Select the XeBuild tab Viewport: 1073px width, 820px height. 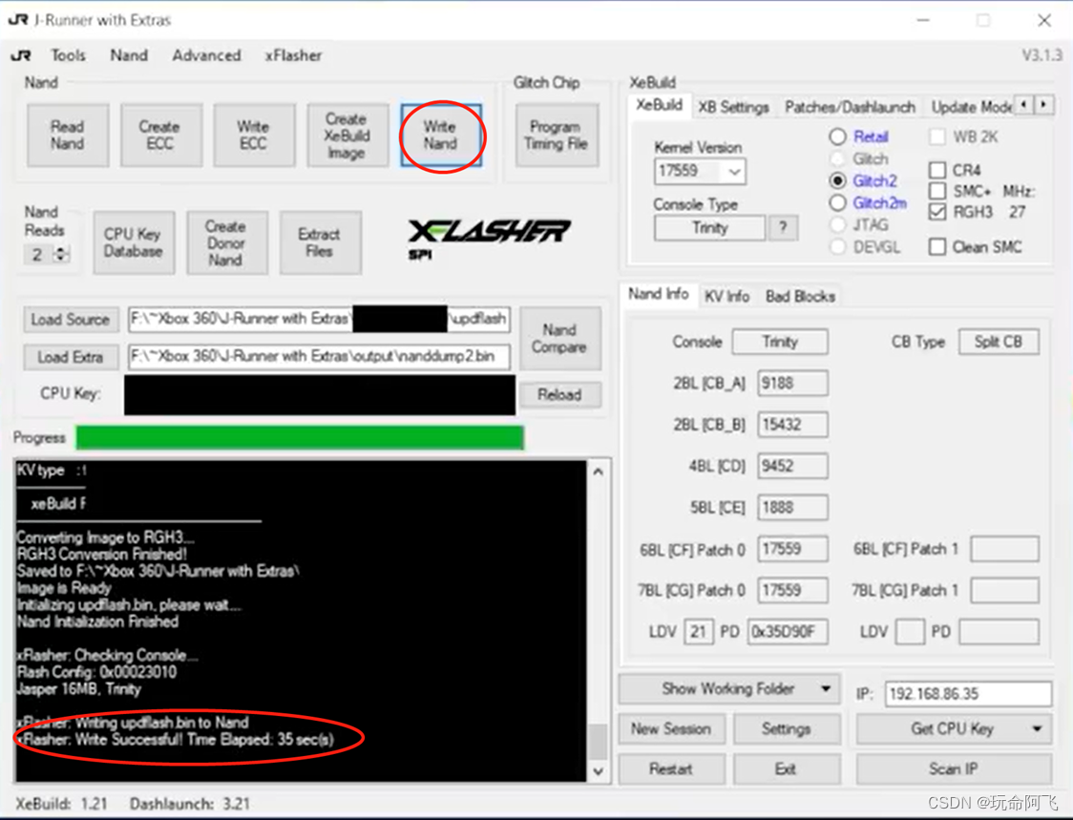659,105
